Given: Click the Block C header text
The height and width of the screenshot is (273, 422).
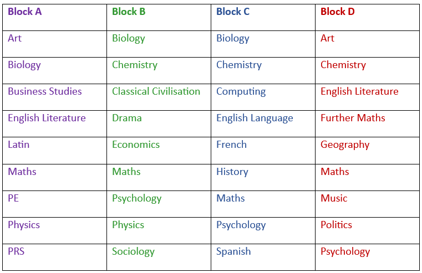Looking at the screenshot, I should [x=233, y=12].
